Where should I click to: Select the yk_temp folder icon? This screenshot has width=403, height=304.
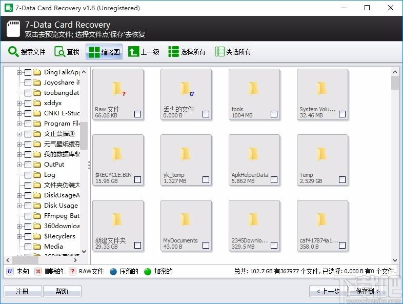186,154
